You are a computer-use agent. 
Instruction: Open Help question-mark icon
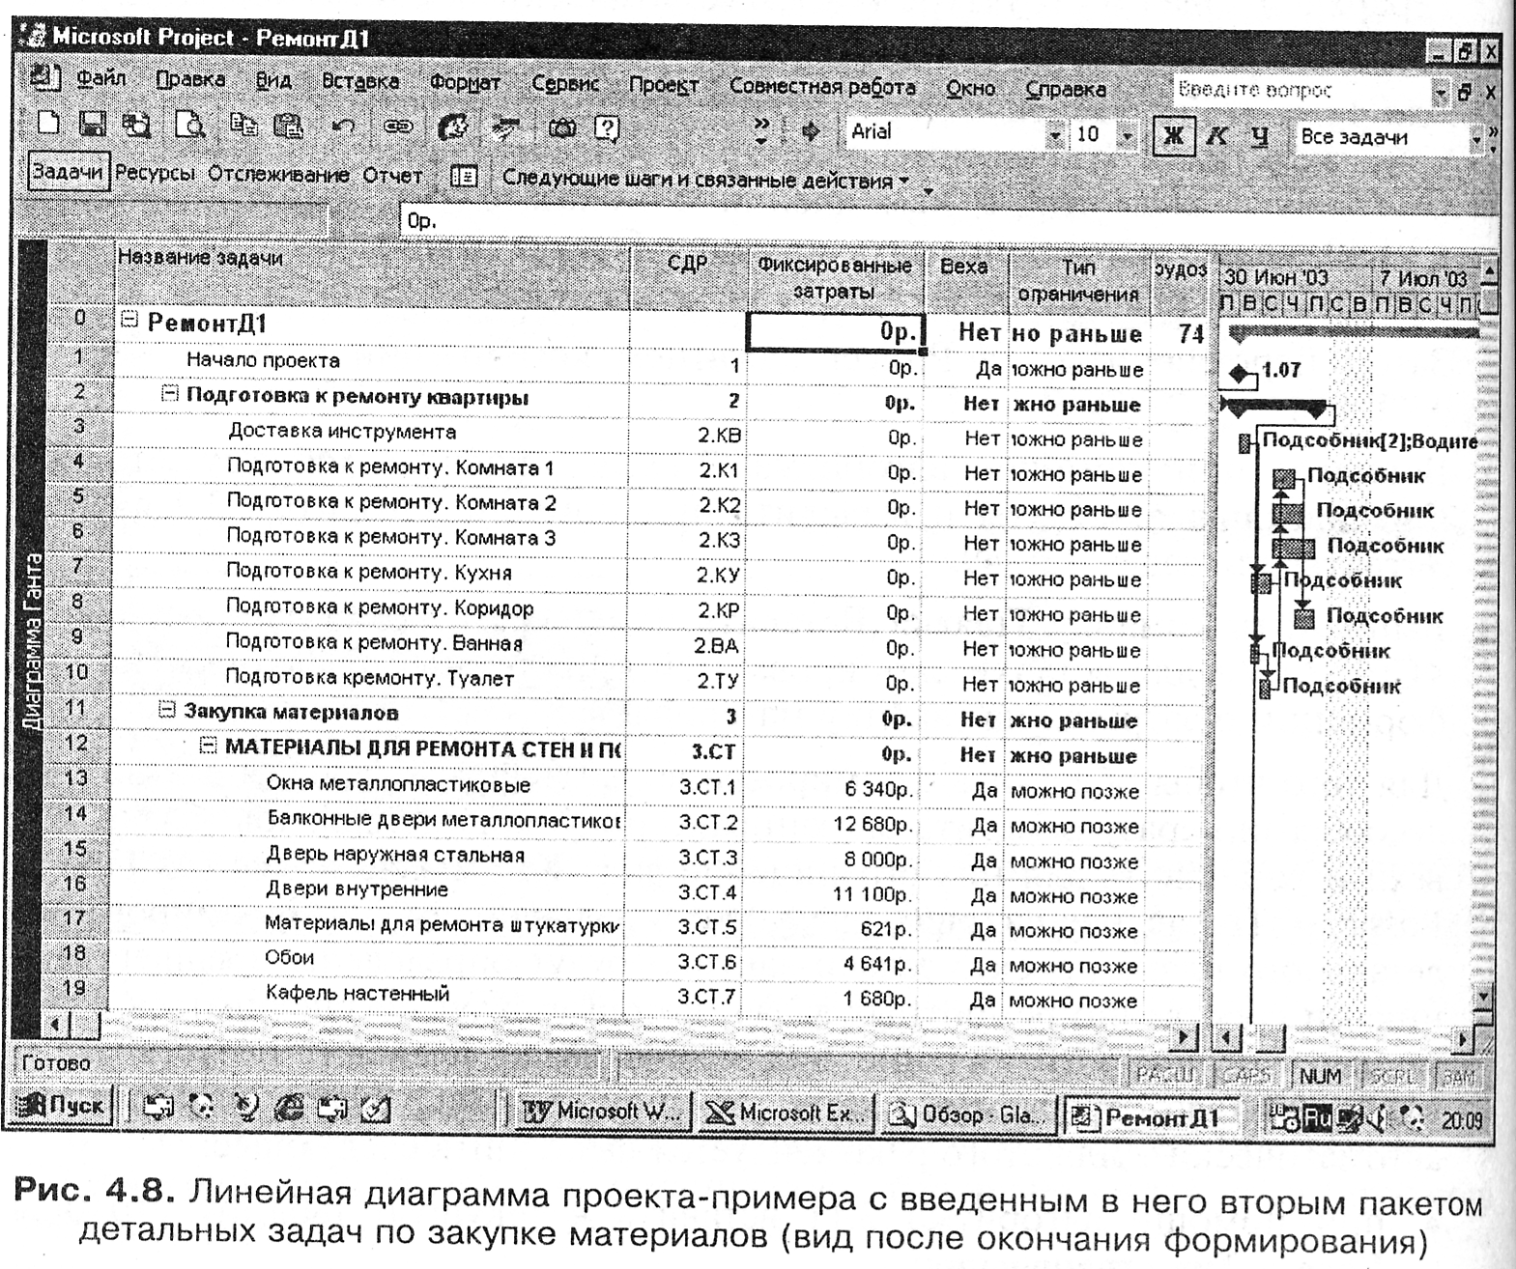tap(607, 128)
